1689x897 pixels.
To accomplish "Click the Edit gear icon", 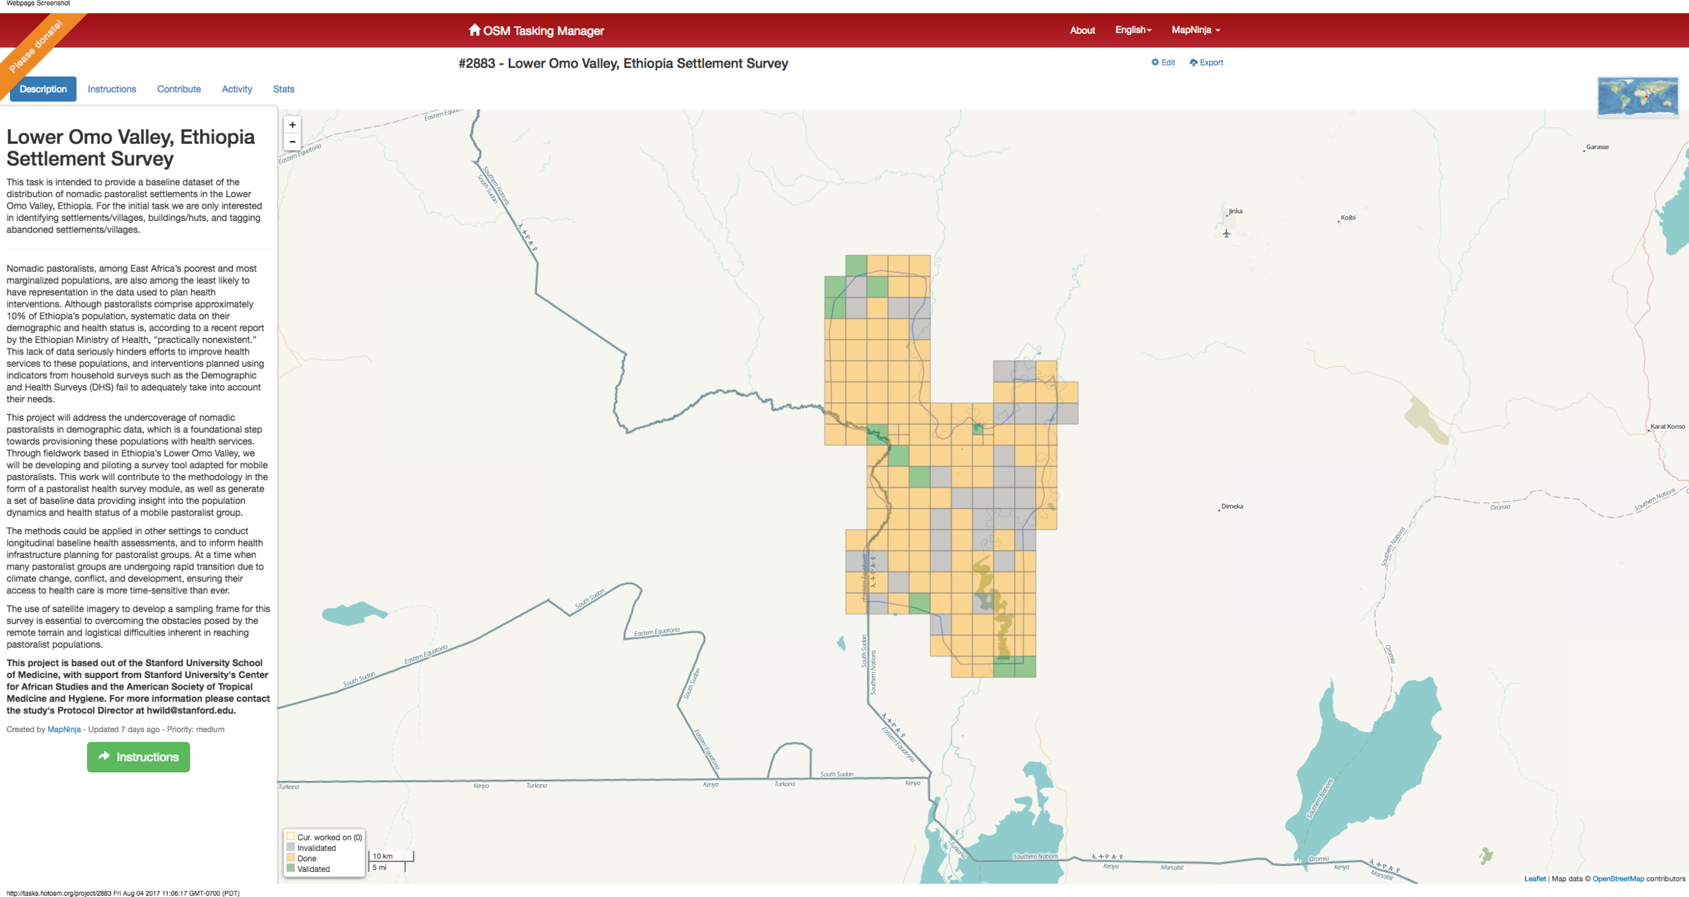I will pos(1155,62).
